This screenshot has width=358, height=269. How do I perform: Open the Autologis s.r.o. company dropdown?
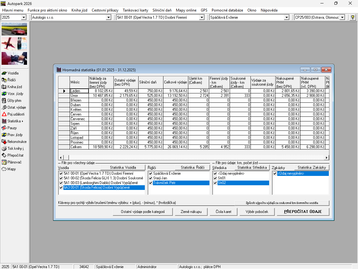point(108,17)
